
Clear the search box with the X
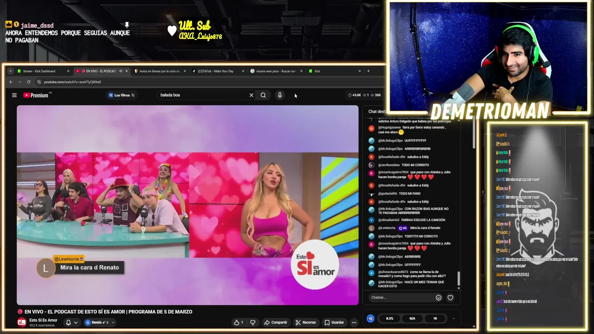pos(252,95)
